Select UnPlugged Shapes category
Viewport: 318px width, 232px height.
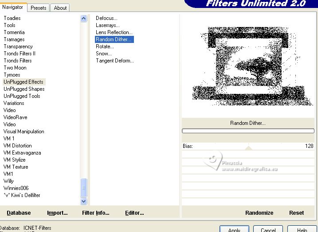[x=24, y=89]
